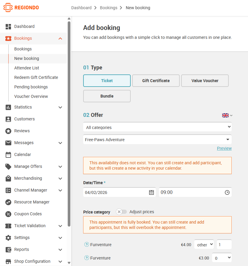Click the clock icon in time field
The width and height of the screenshot is (248, 266).
coord(227,192)
